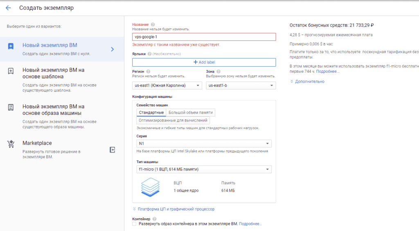The image size is (419, 231).
Task: Click the template-based VM instance icon
Action: click(x=11, y=71)
